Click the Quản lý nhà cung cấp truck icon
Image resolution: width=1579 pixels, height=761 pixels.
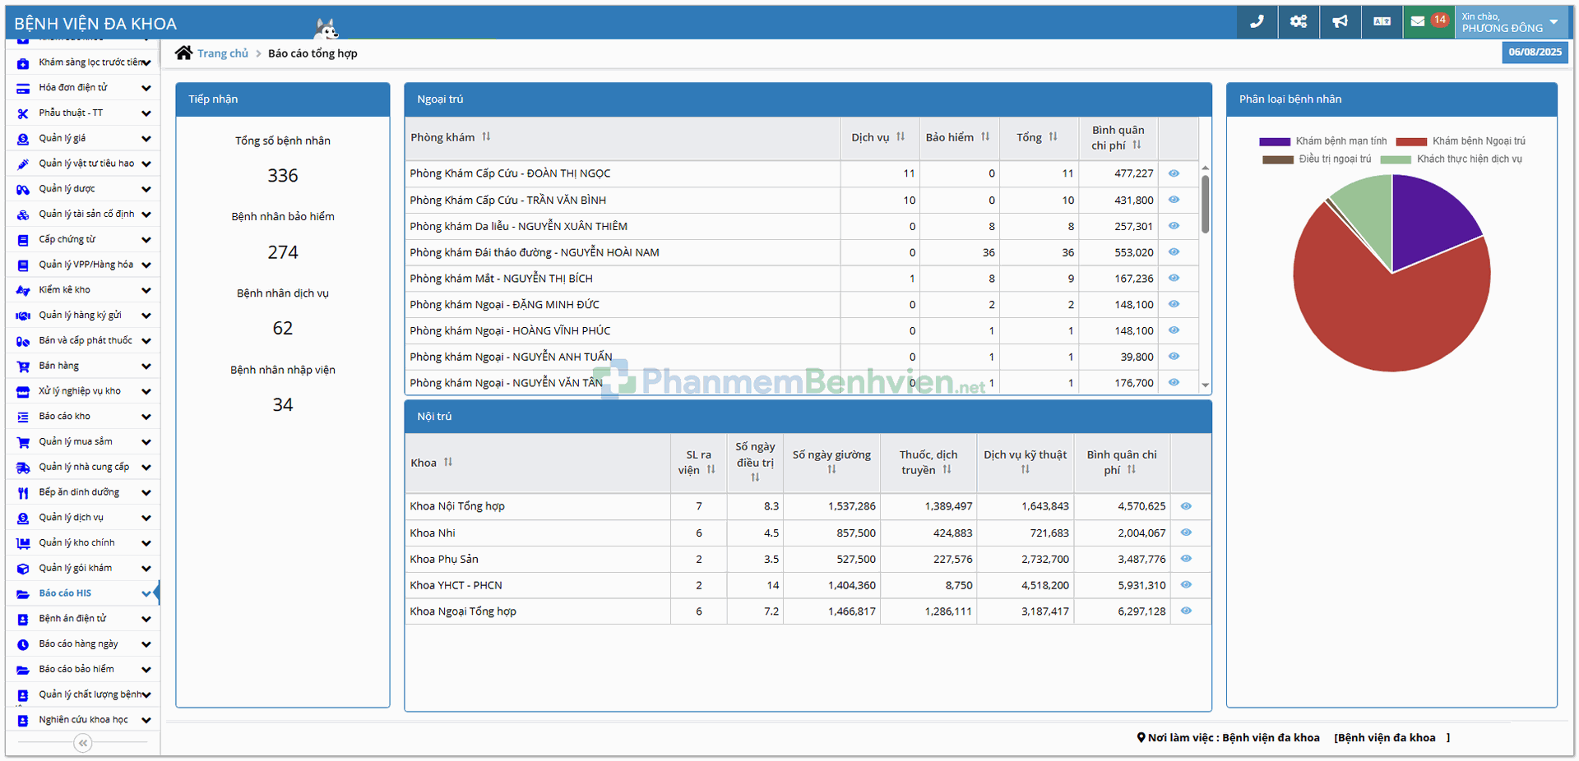[23, 468]
